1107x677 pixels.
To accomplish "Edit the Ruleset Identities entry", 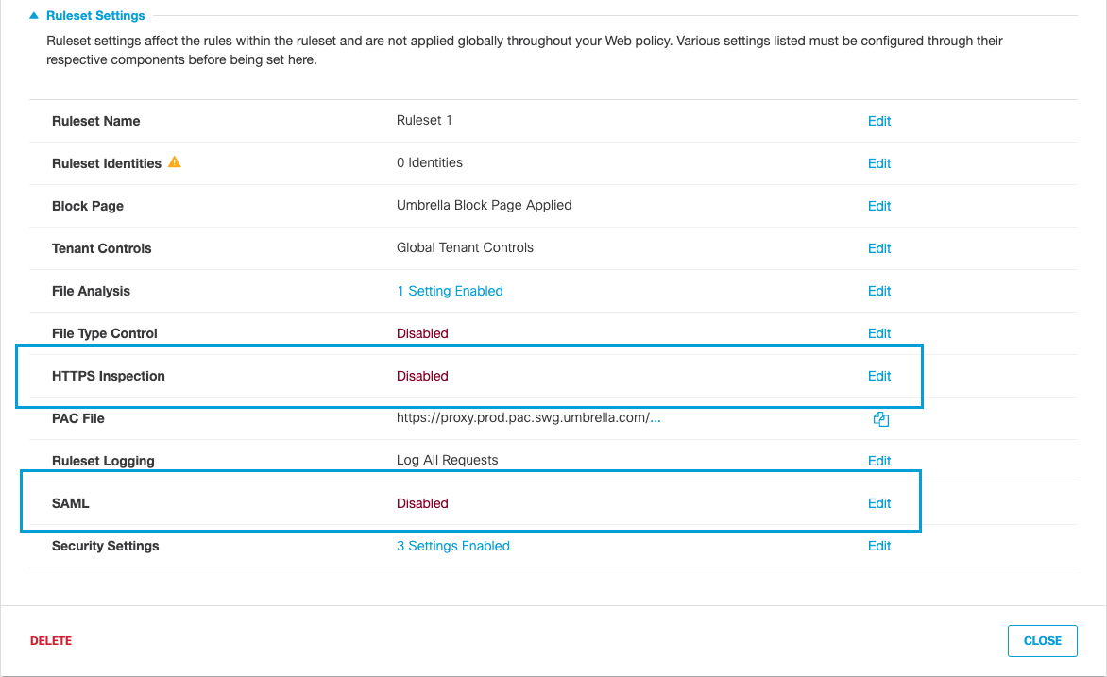I will [878, 162].
